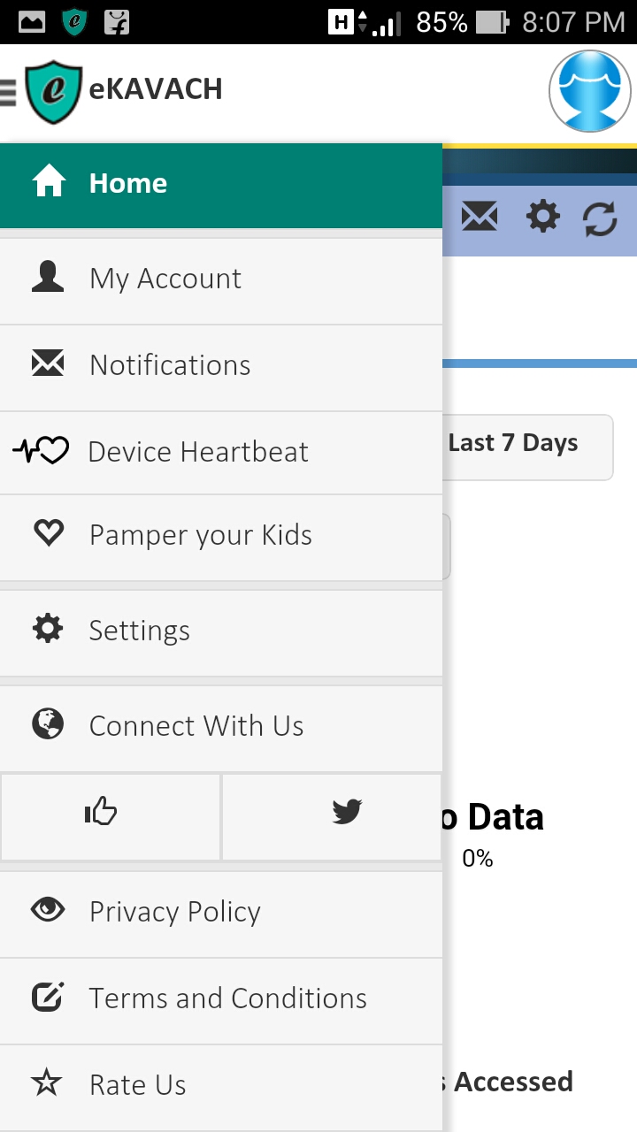Go to Notifications in drawer
The width and height of the screenshot is (637, 1132).
(x=221, y=366)
